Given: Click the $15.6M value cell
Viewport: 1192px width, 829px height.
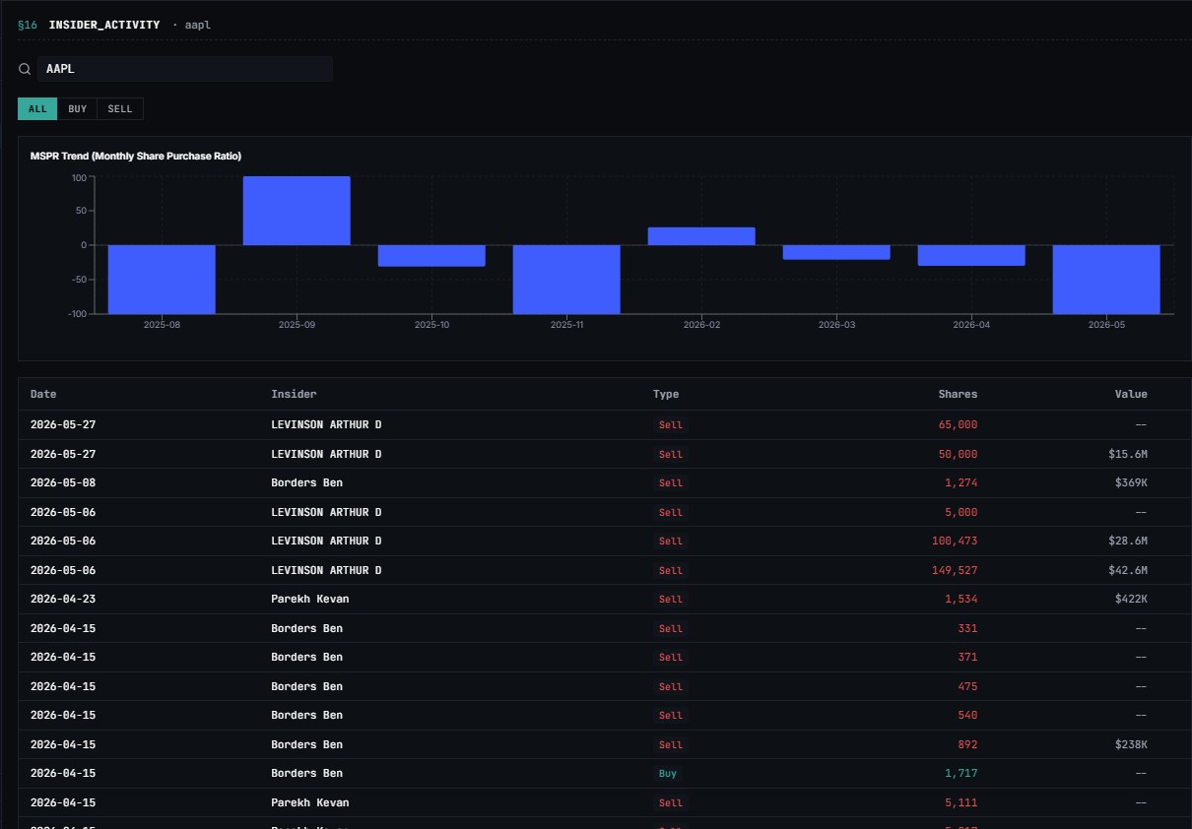Looking at the screenshot, I should click(x=1128, y=454).
